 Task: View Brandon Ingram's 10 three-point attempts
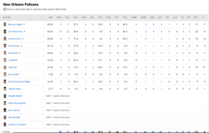click(93, 24)
